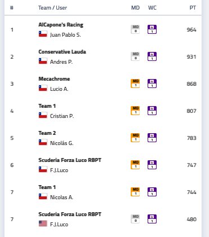209x237 pixels.
Task: Click purple WC badge for Conservative Lauda
Action: pyautogui.click(x=152, y=56)
